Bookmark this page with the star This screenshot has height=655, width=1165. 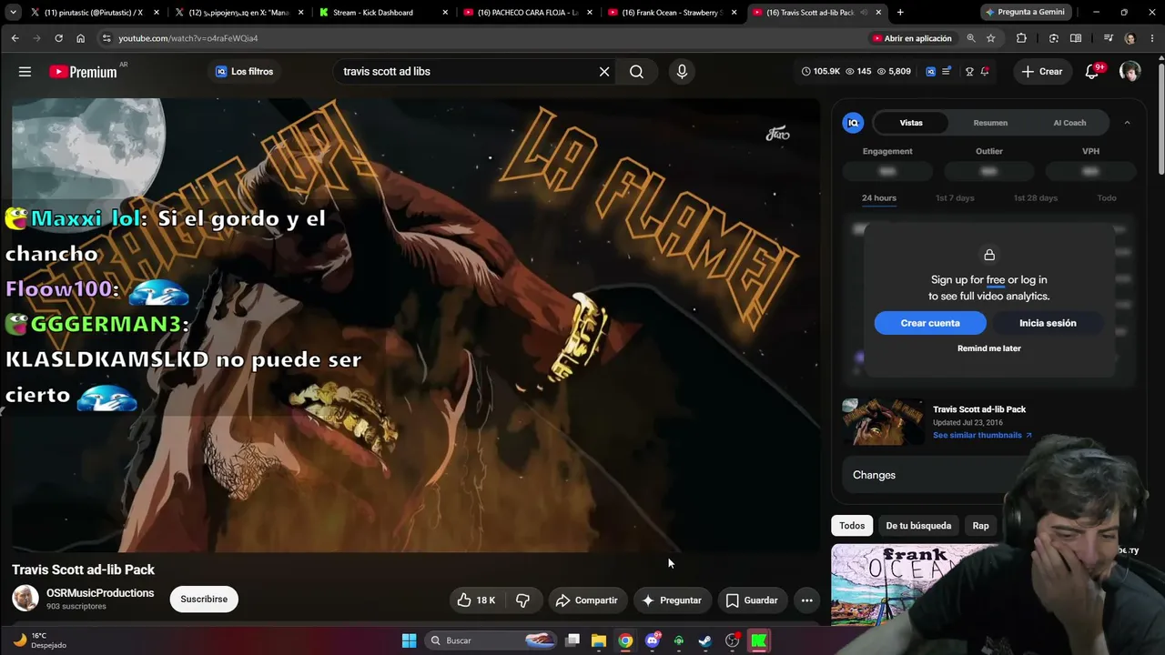coord(990,38)
